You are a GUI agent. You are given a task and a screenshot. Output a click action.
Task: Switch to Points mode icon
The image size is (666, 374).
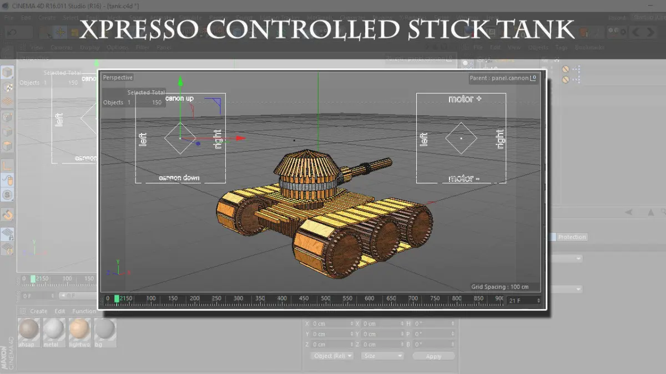click(x=7, y=117)
